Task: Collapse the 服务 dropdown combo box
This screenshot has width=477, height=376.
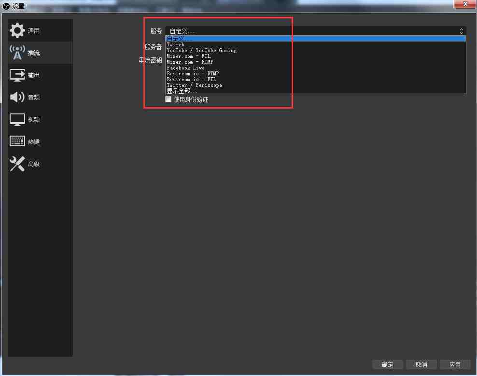Action: 315,31
